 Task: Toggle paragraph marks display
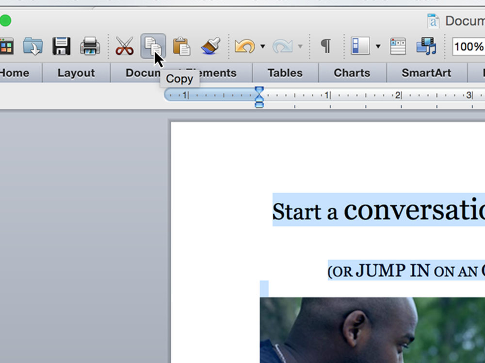tap(326, 46)
